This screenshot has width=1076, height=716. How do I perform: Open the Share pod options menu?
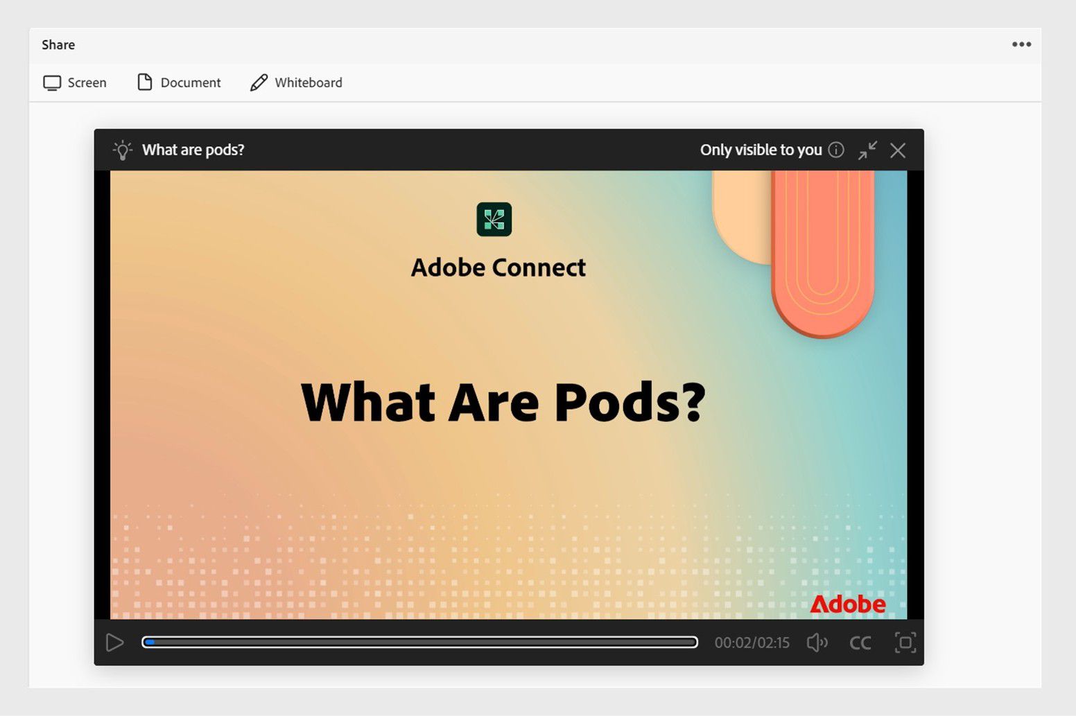tap(1021, 44)
